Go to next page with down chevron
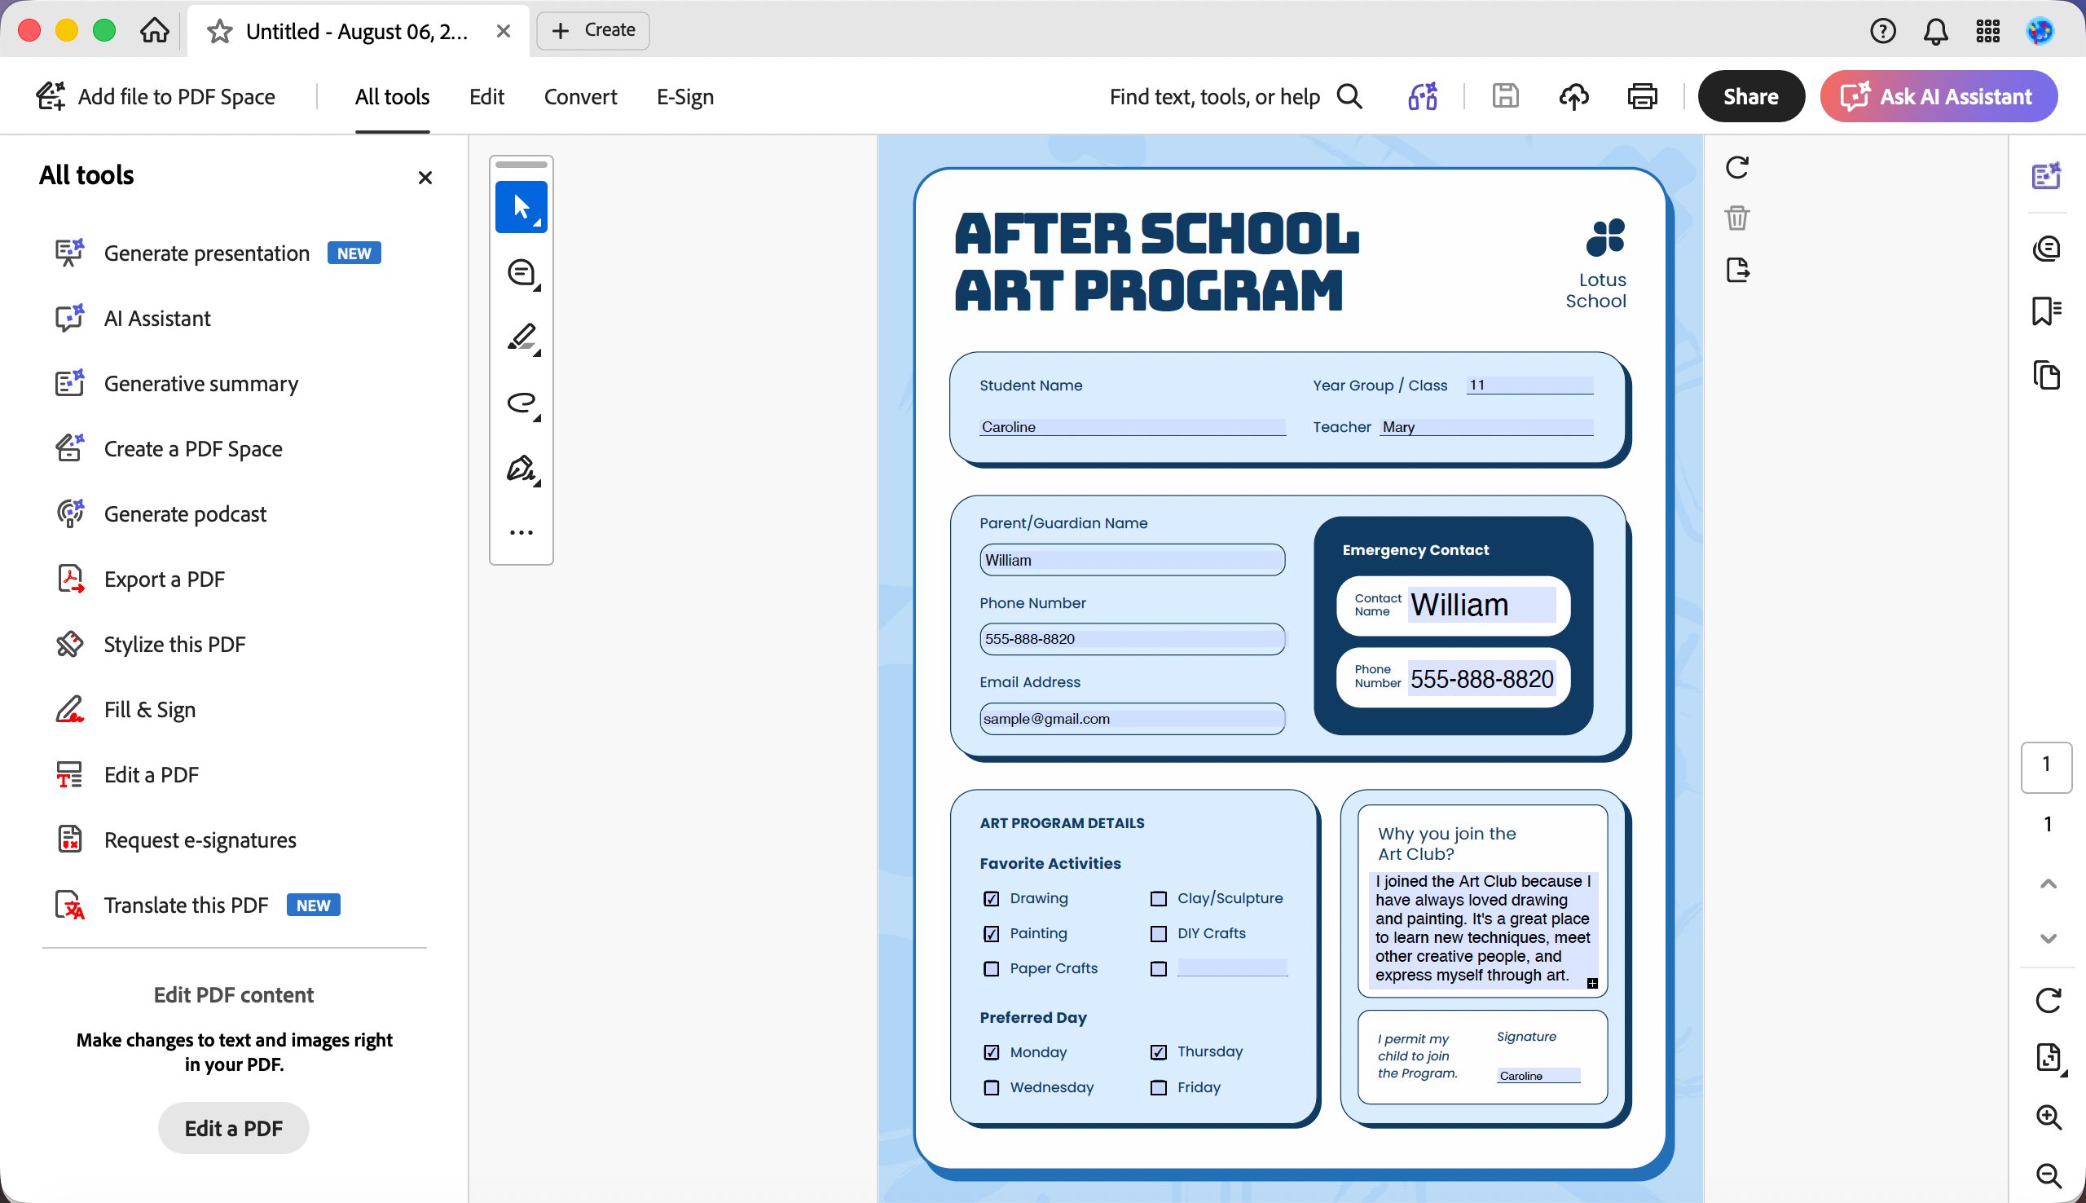Screen dimensions: 2086x1203 click(2048, 939)
